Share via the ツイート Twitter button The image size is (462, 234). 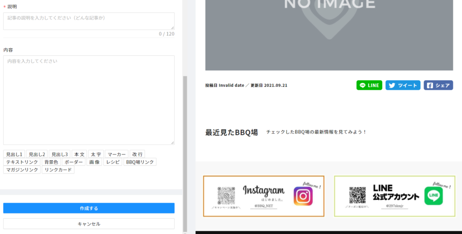(403, 85)
